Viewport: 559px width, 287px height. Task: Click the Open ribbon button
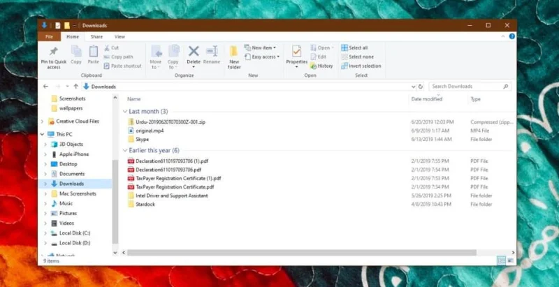point(322,47)
